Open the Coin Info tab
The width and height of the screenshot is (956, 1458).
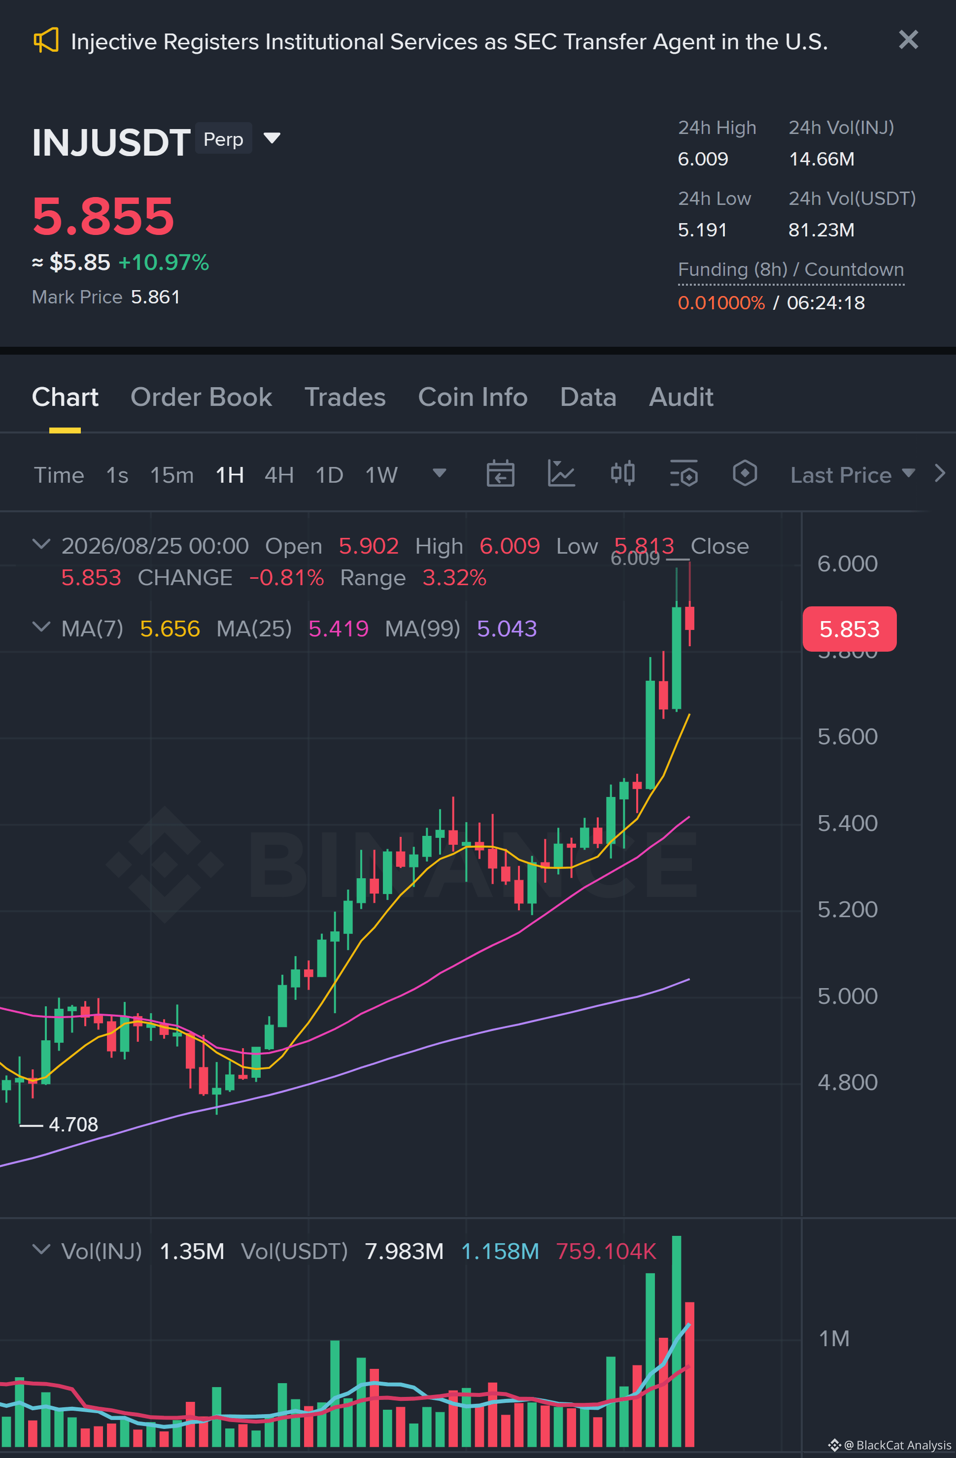473,397
